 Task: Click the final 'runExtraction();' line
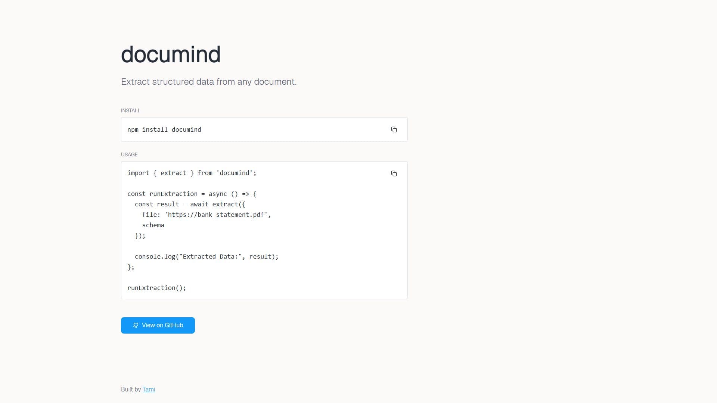tap(157, 288)
